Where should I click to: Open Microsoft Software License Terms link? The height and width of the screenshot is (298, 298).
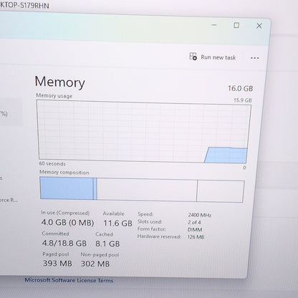(69, 280)
